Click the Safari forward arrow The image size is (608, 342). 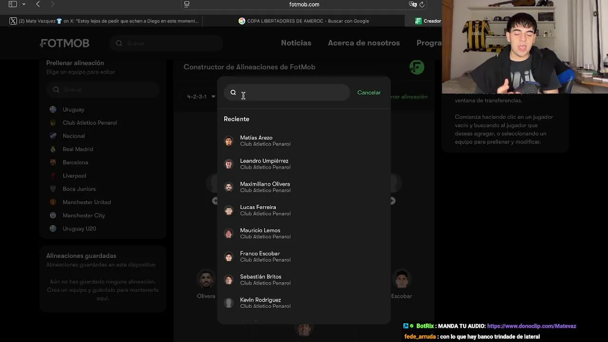point(52,4)
